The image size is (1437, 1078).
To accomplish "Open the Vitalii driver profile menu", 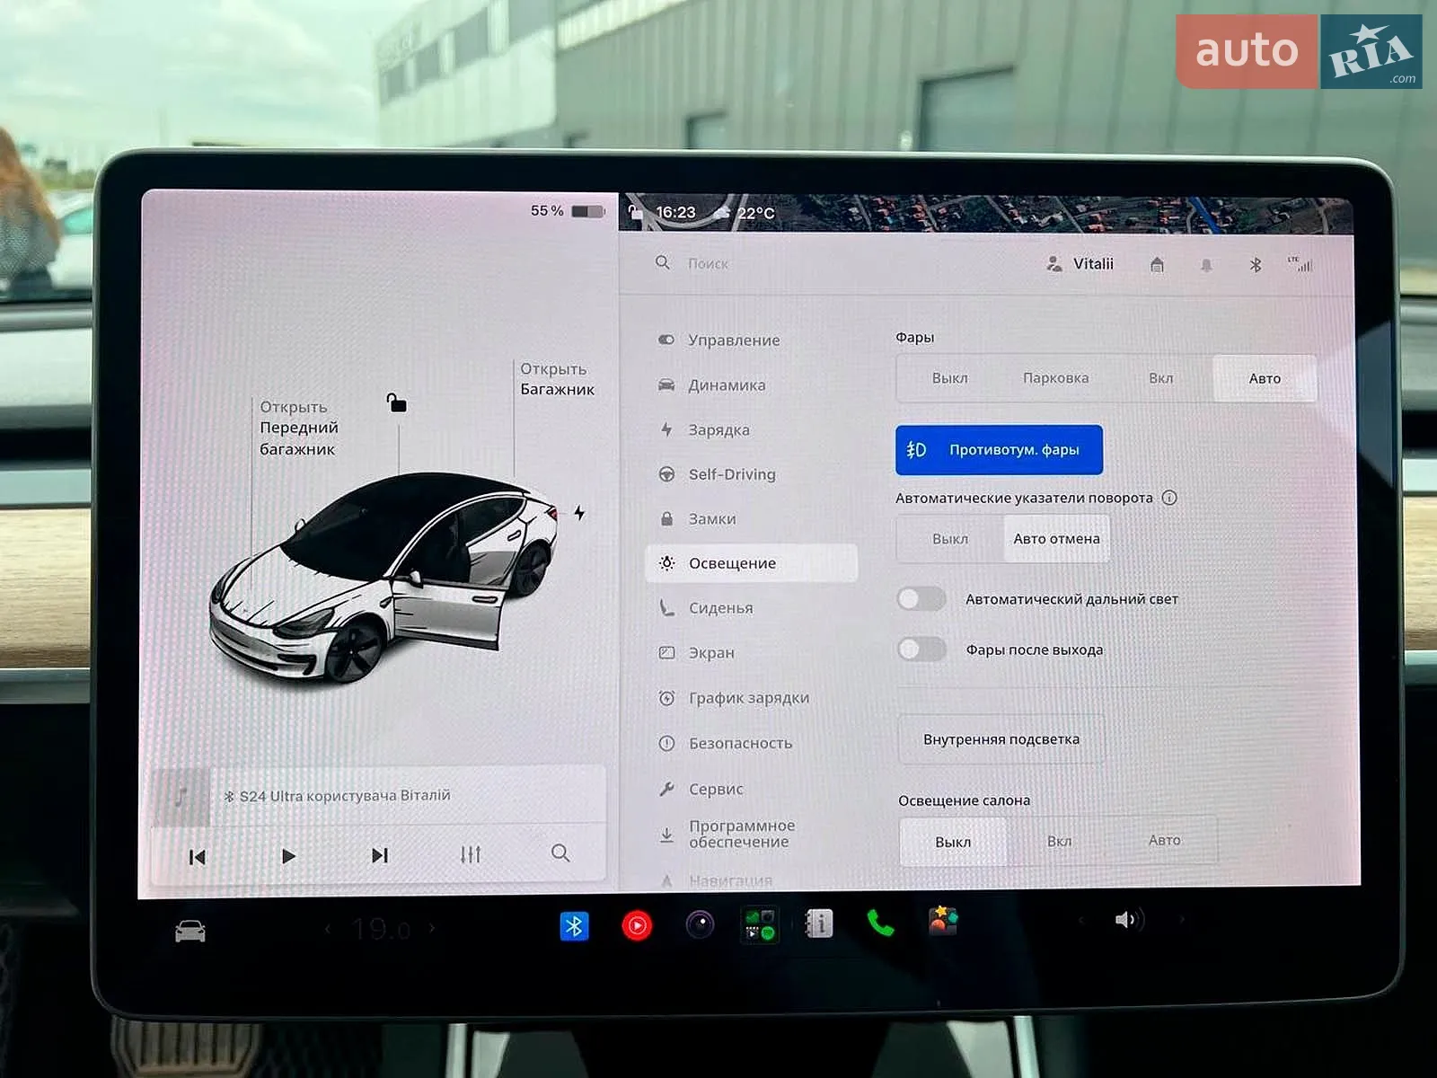I will (x=1080, y=264).
